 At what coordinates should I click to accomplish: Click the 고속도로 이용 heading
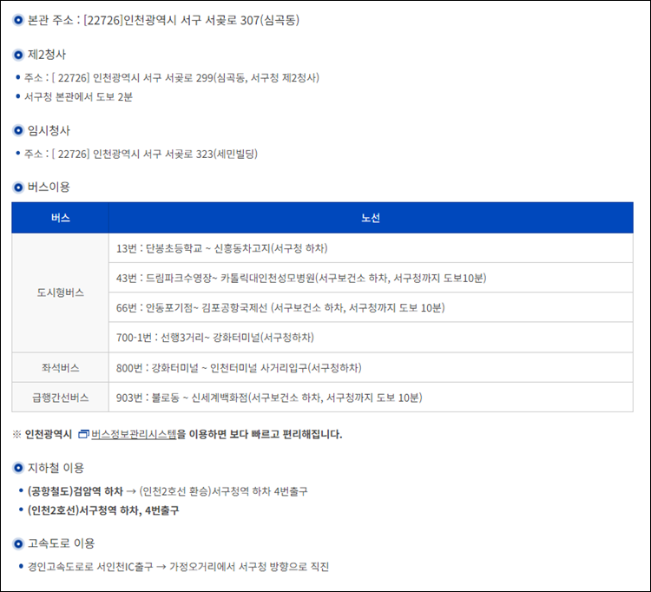pos(61,543)
